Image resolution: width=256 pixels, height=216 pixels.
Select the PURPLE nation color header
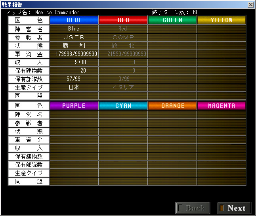74,106
